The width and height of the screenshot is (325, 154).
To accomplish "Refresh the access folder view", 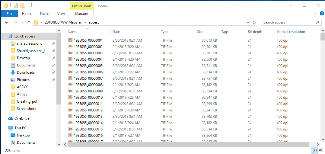I will coord(254,22).
